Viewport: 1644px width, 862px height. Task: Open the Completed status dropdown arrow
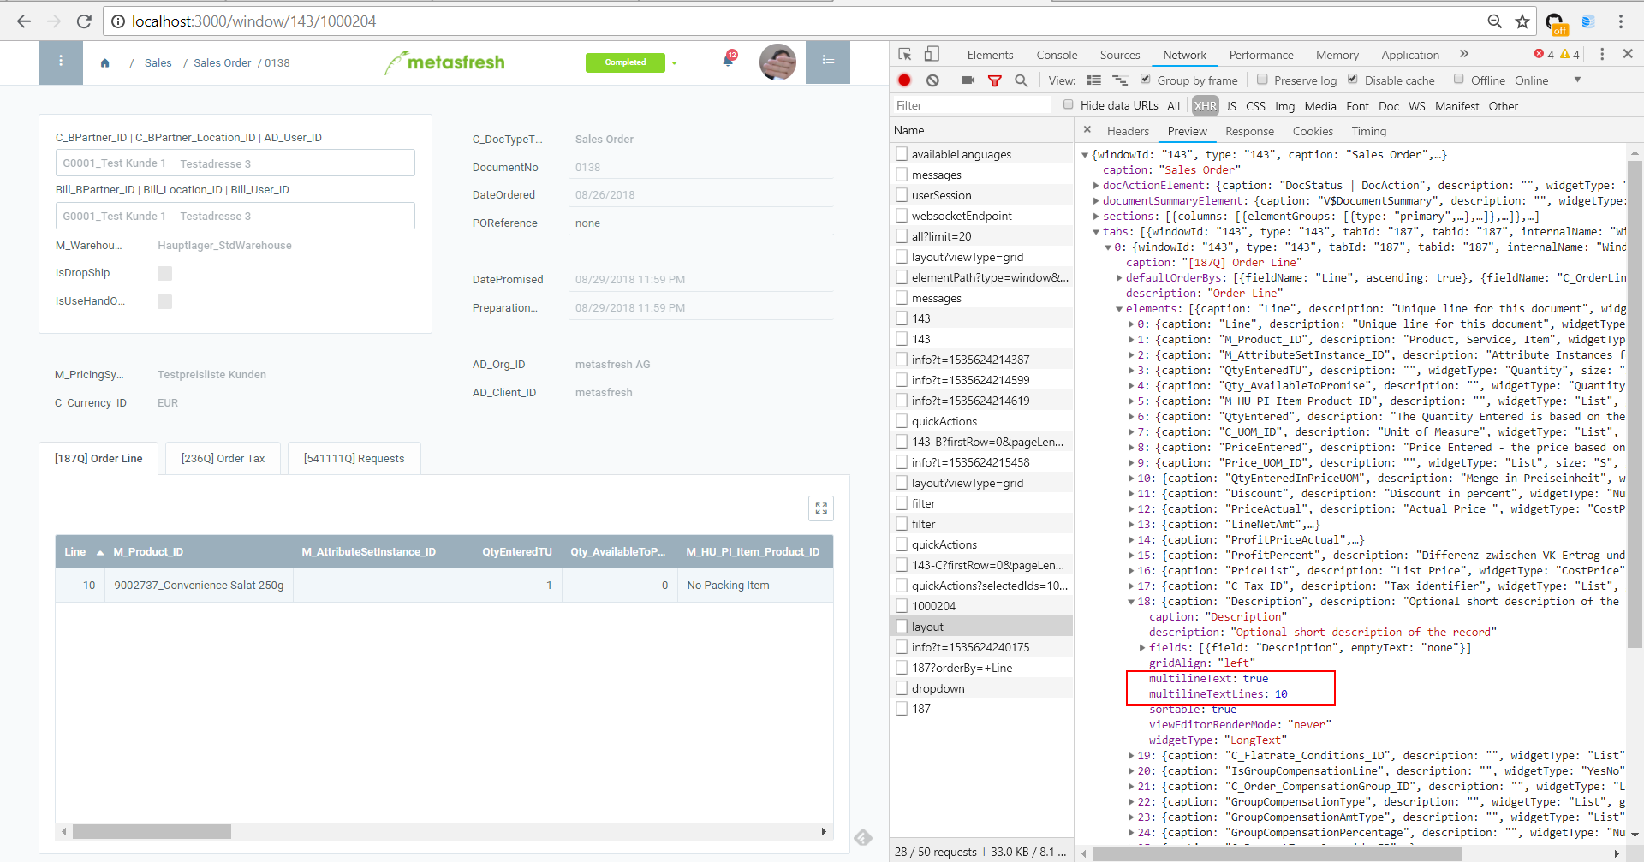point(675,63)
